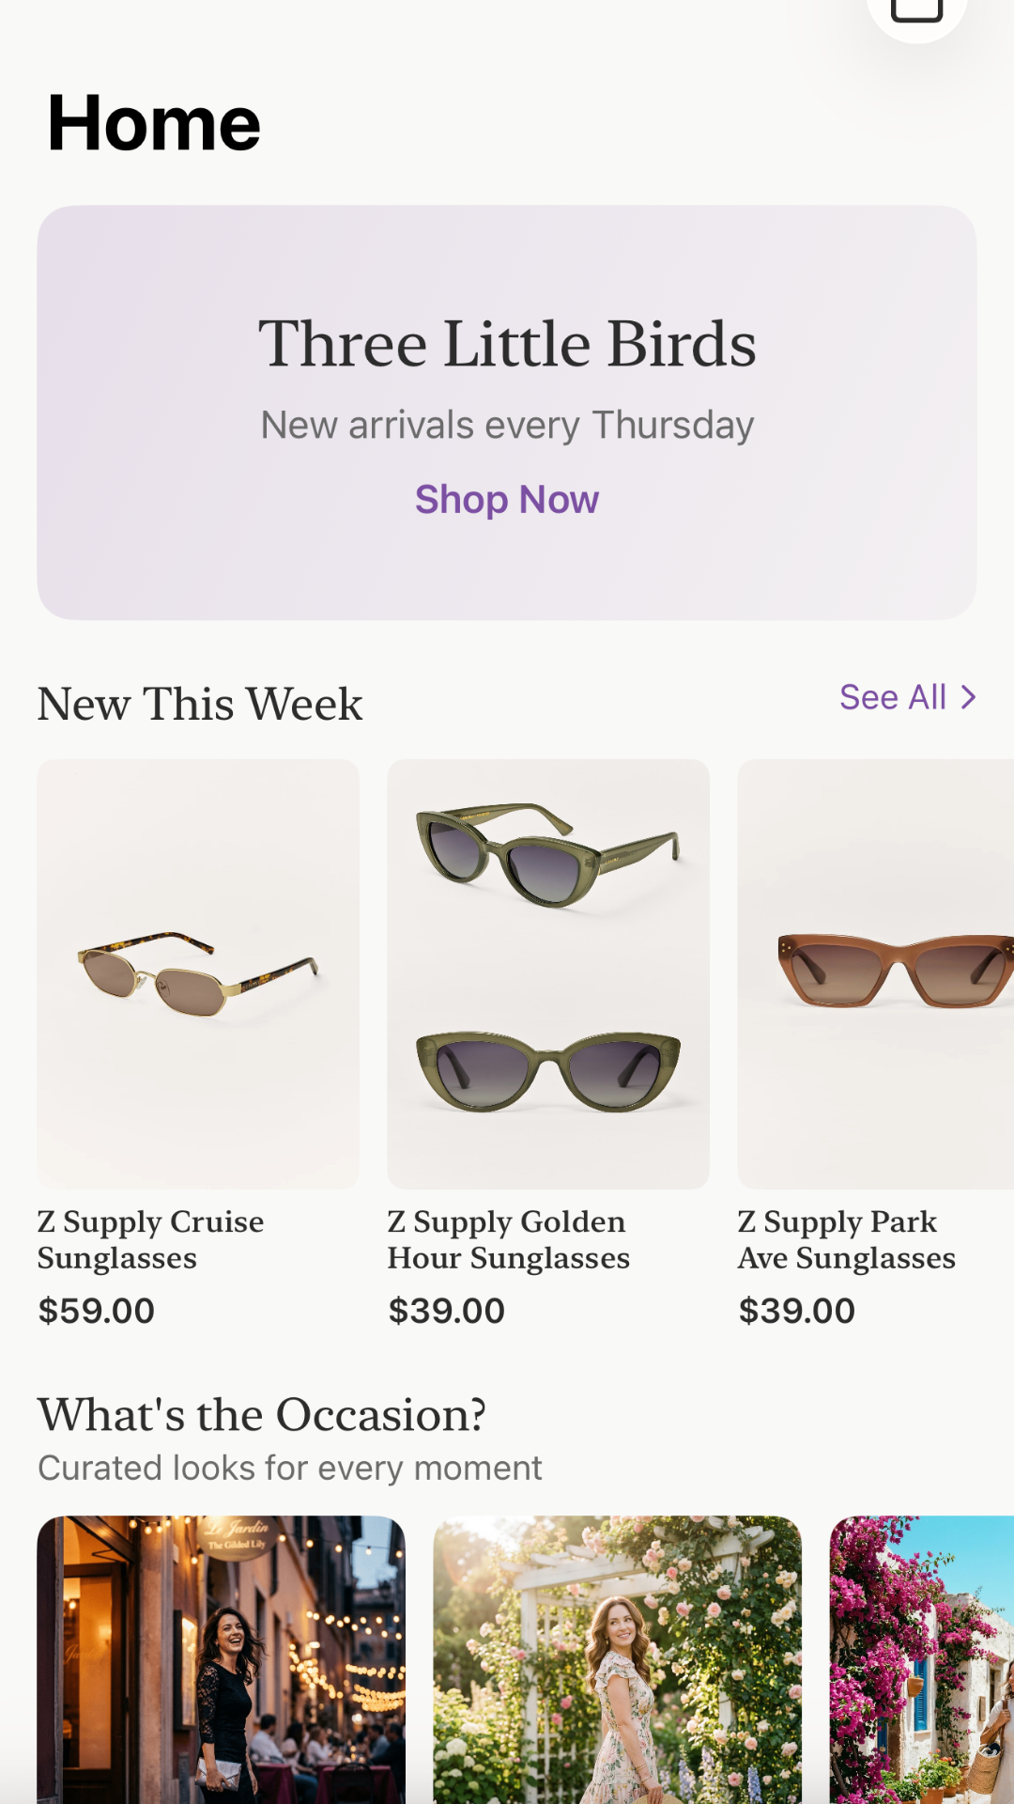Tap the What's the Occasion? section heading
The height and width of the screenshot is (1804, 1014).
262,1414
